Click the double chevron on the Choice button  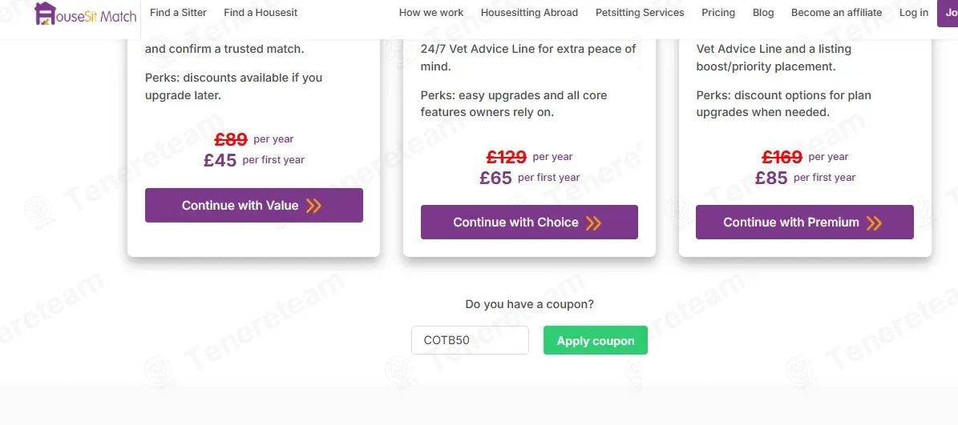pos(593,223)
